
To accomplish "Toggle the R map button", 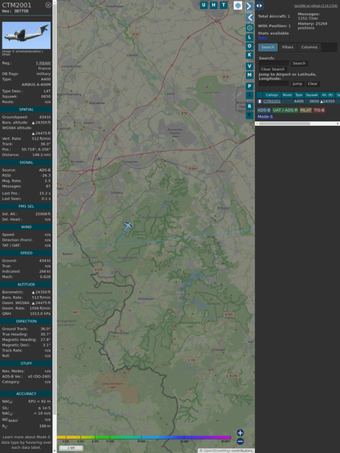I will (249, 106).
